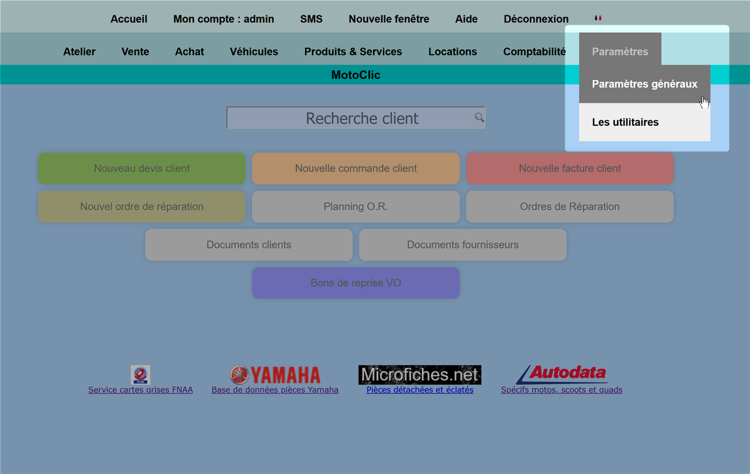This screenshot has width=750, height=474.
Task: Click the Autodata logo
Action: (562, 374)
